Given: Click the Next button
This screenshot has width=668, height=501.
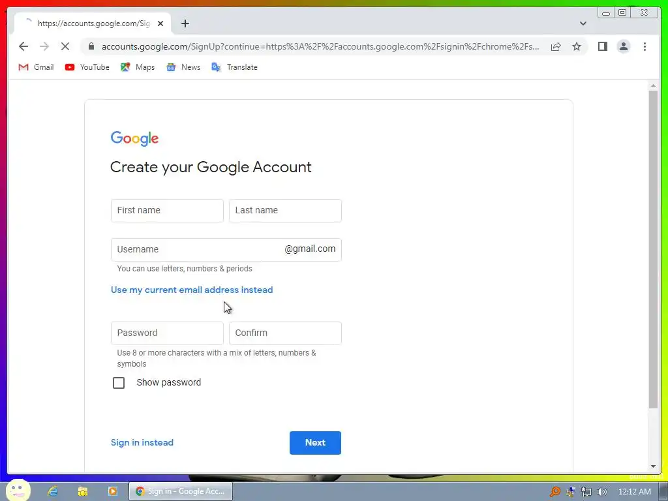Looking at the screenshot, I should pyautogui.click(x=315, y=443).
